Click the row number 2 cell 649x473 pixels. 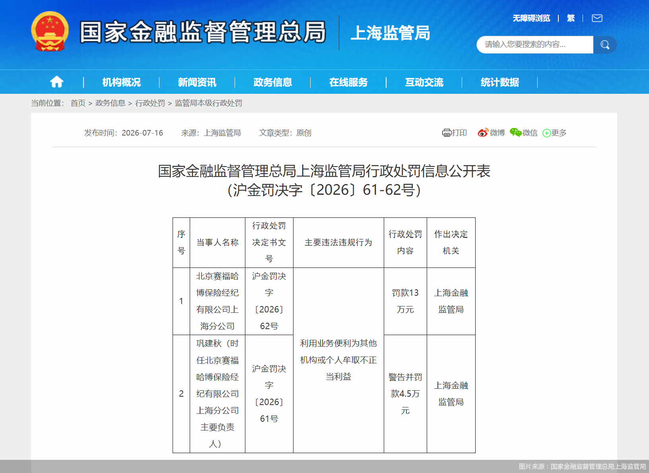point(181,394)
